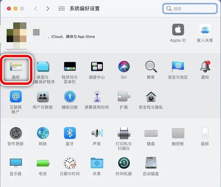Viewport: 221px width, 187px height.
Task: Open 桌面与屏幕保护程序 preferences
Action: [43, 72]
